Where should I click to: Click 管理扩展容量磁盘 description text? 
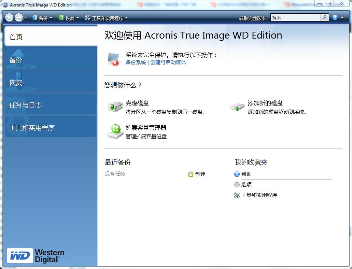(146, 137)
